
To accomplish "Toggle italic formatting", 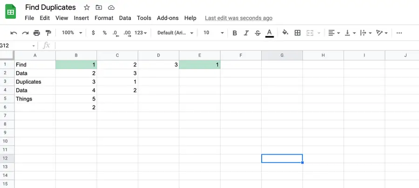I will tap(246, 33).
